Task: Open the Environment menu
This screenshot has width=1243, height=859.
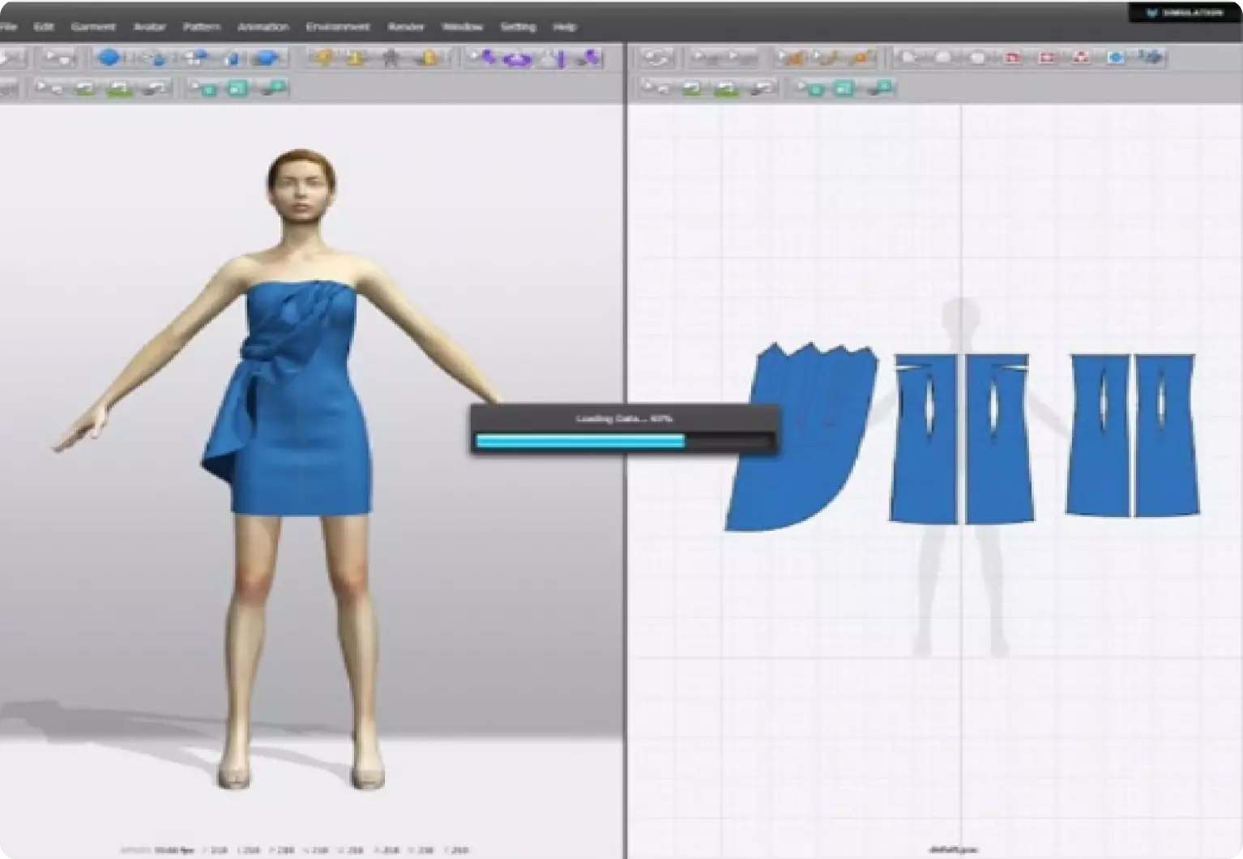Action: click(x=338, y=27)
